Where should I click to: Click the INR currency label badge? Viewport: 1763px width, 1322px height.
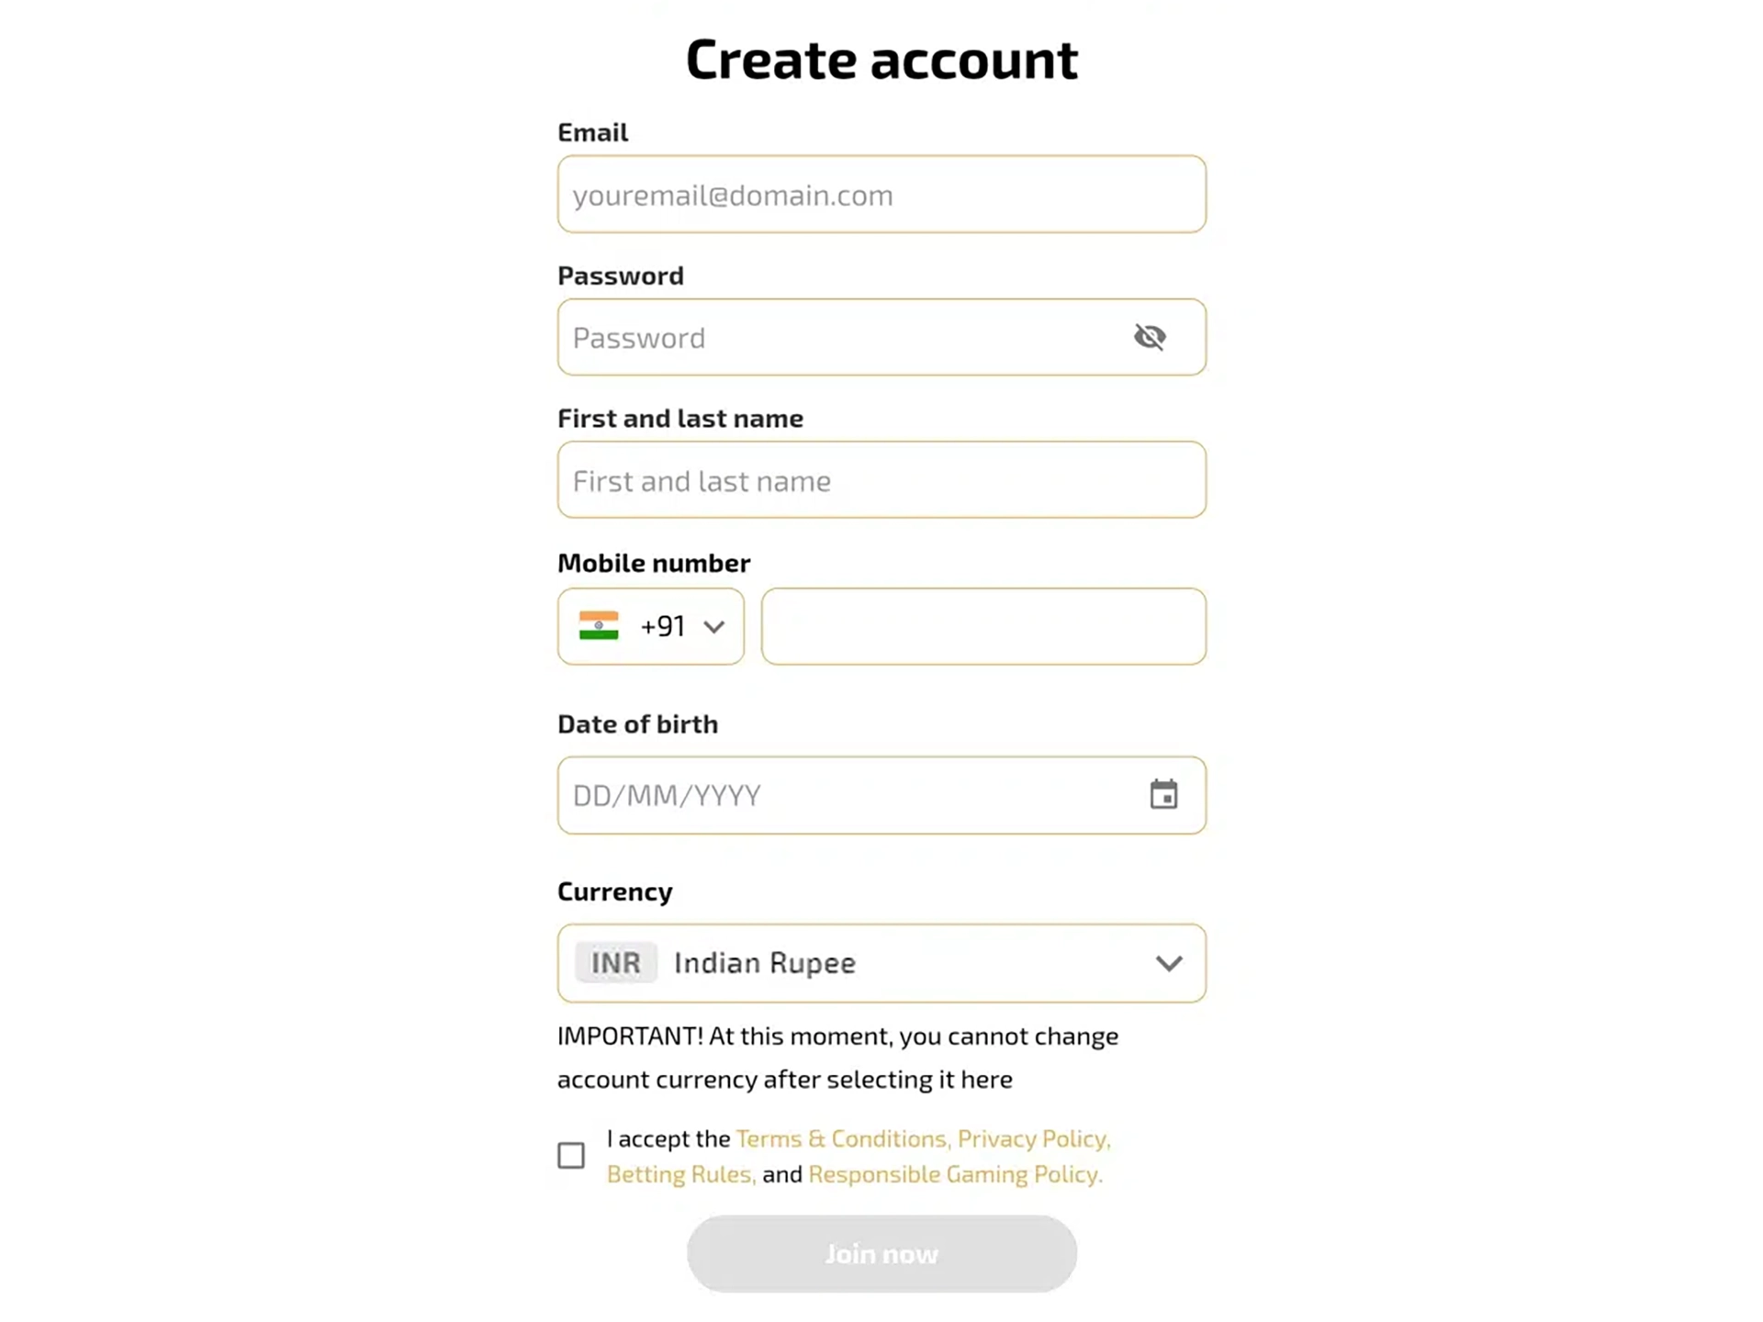(615, 962)
